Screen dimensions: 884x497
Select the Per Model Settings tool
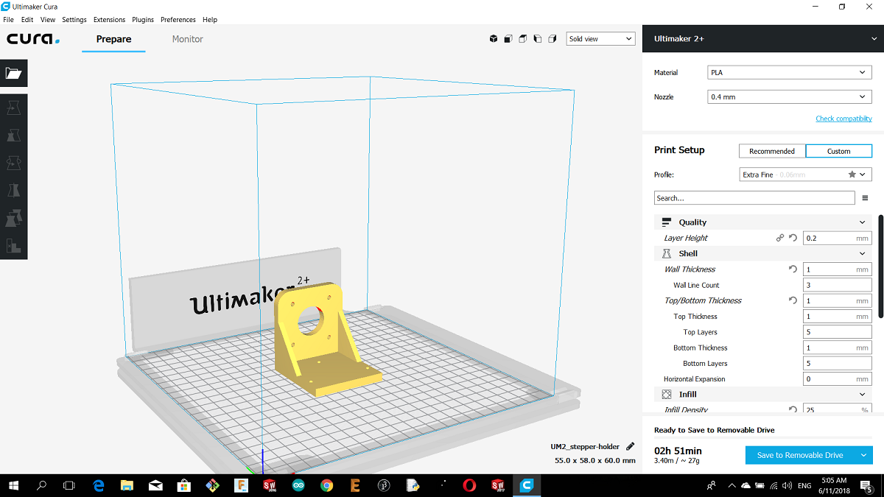coord(13,218)
